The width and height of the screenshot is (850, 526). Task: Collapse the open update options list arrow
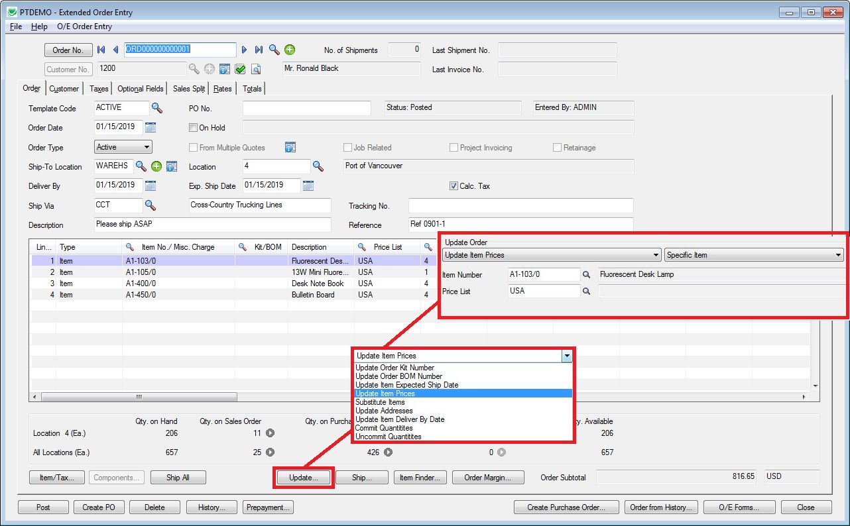(x=567, y=356)
